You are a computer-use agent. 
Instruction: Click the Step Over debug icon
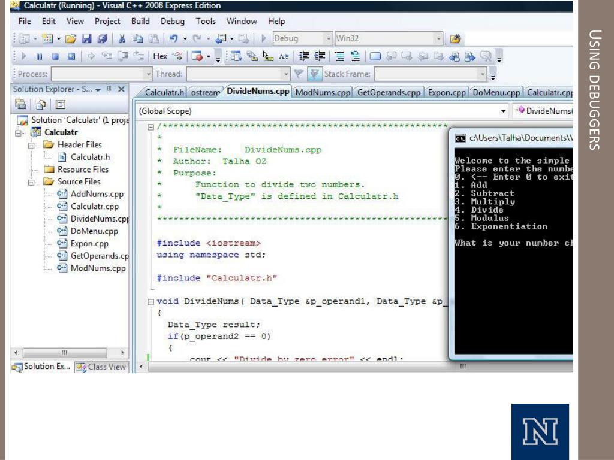123,56
